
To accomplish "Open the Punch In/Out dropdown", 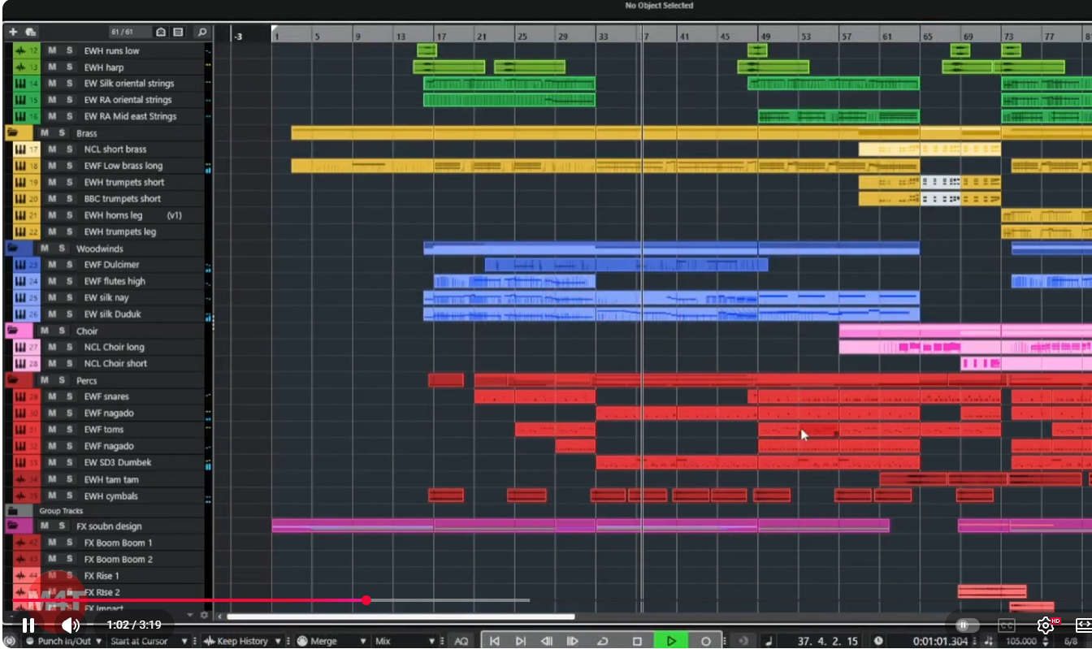I will 99,641.
